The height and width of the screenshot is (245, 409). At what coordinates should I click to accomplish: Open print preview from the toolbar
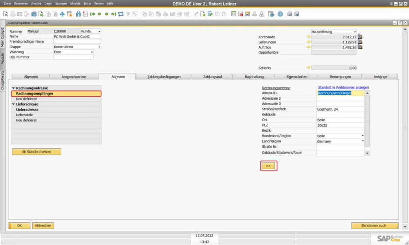6,14
